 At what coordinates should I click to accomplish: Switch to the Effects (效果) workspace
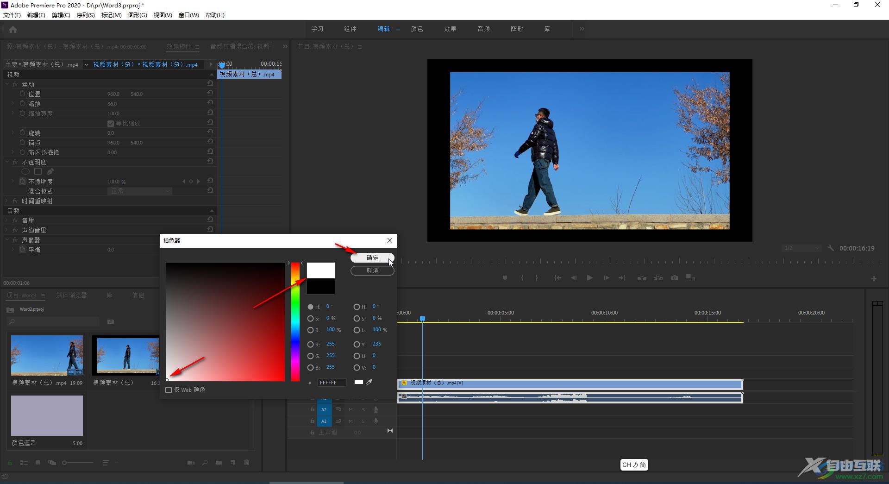[x=450, y=29]
